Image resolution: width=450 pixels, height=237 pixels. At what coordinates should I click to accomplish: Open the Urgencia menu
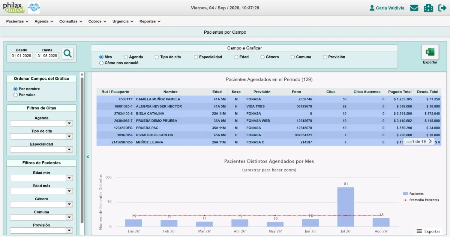123,21
